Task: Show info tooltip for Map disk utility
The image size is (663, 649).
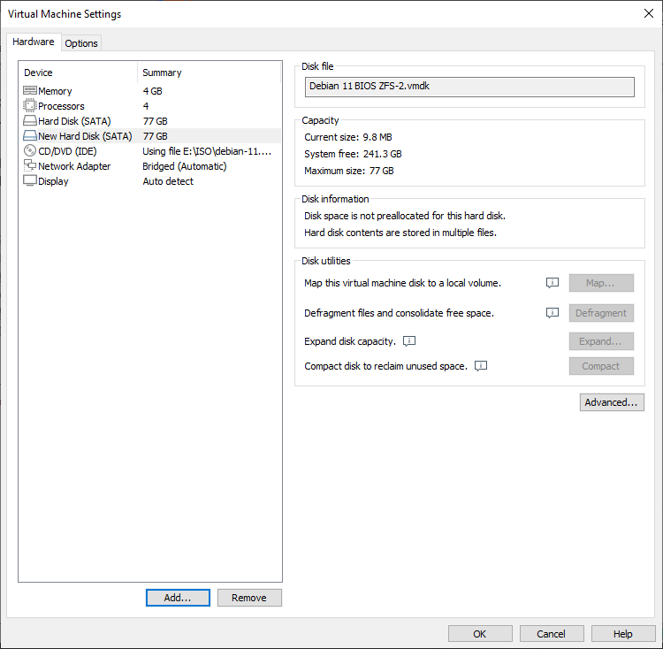Action: [552, 283]
